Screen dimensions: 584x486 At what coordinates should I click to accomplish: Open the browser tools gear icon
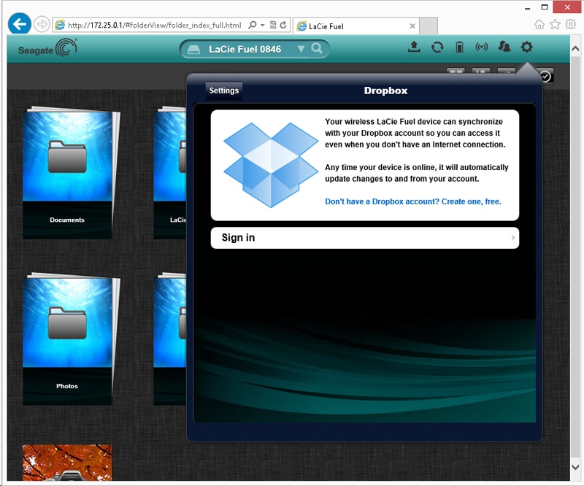pyautogui.click(x=571, y=25)
